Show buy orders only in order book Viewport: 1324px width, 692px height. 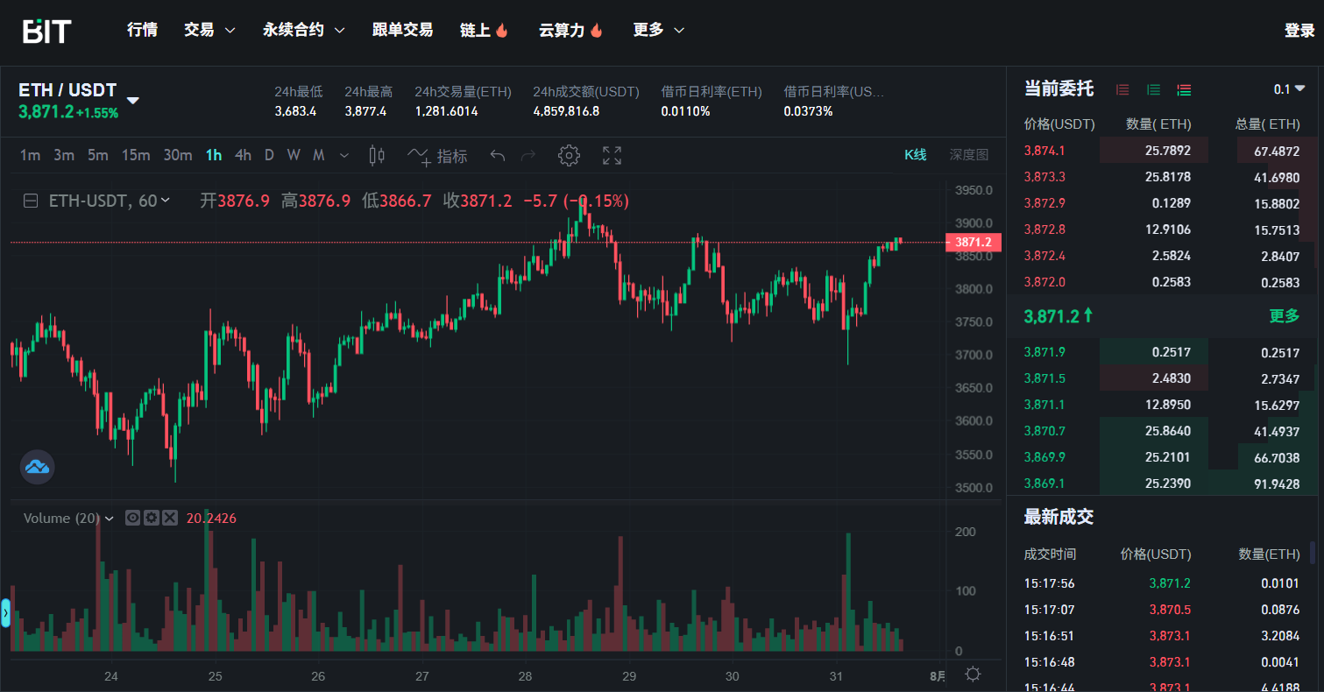(x=1154, y=89)
